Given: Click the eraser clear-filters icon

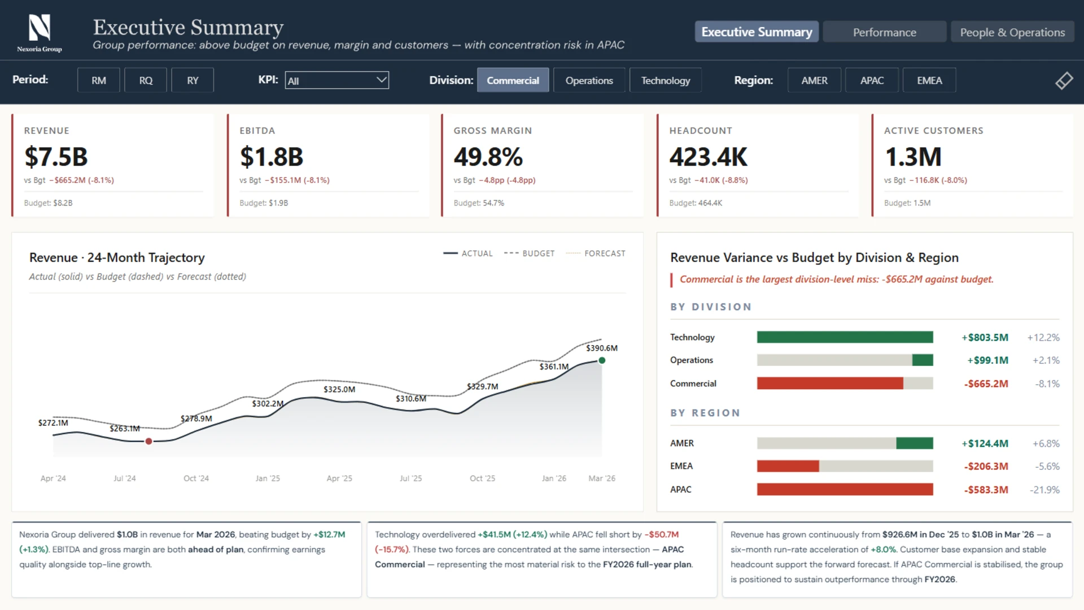Looking at the screenshot, I should (1064, 80).
